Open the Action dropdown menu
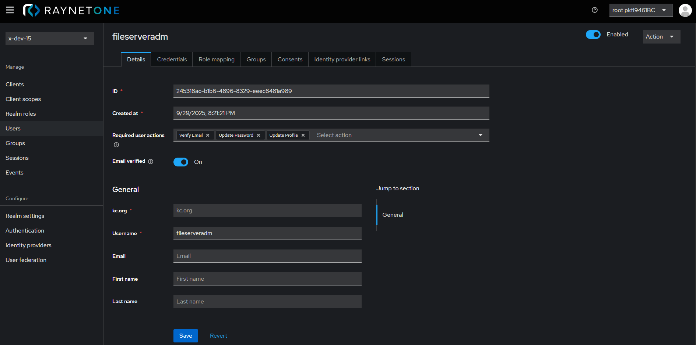696x345 pixels. (661, 37)
